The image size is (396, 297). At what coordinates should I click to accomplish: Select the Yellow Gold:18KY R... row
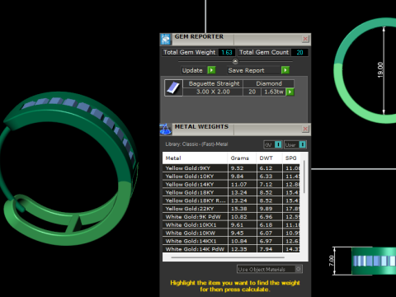tap(231, 200)
